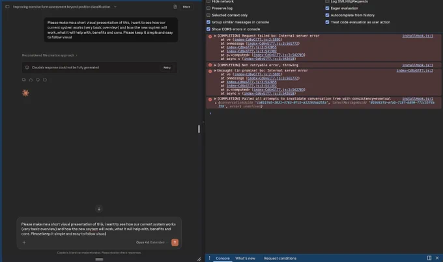Open index source link on 'Uncaught' row
This screenshot has height=262, width=443.
(414, 70)
